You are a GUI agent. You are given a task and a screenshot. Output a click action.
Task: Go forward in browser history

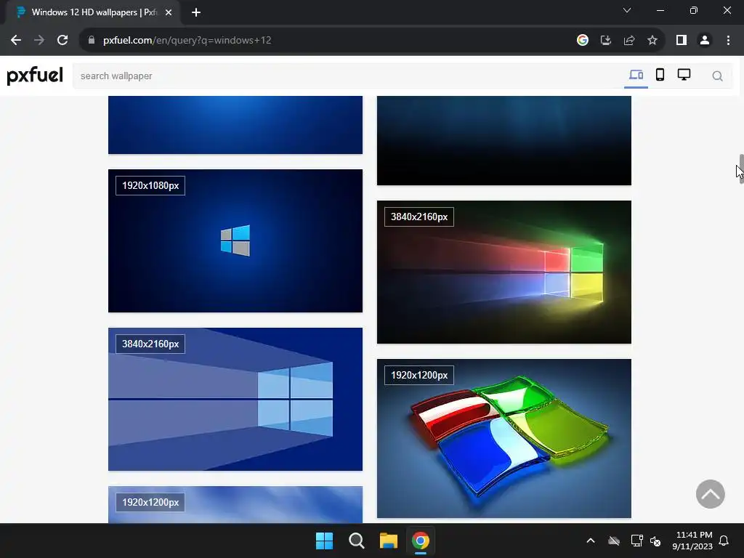tap(39, 41)
